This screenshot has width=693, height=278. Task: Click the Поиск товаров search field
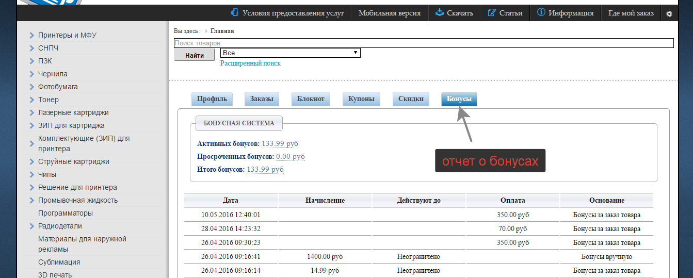pyautogui.click(x=423, y=43)
